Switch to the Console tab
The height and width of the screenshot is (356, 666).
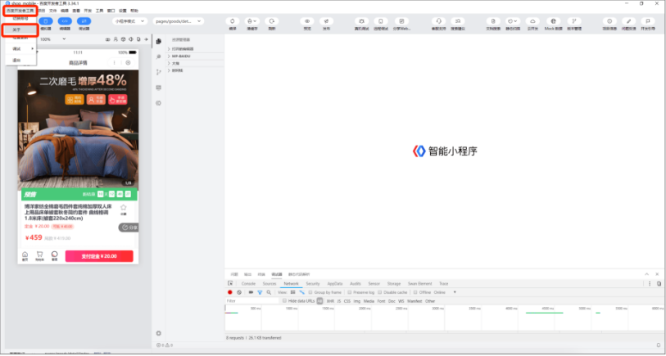pyautogui.click(x=248, y=283)
